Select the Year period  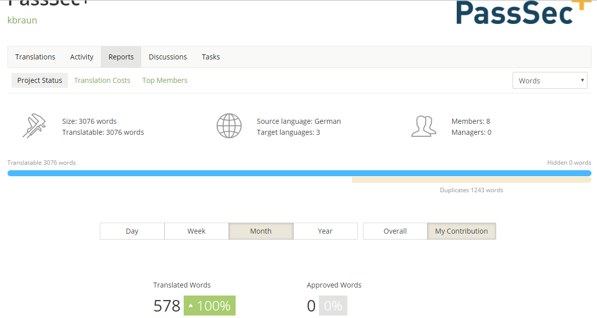tap(325, 231)
